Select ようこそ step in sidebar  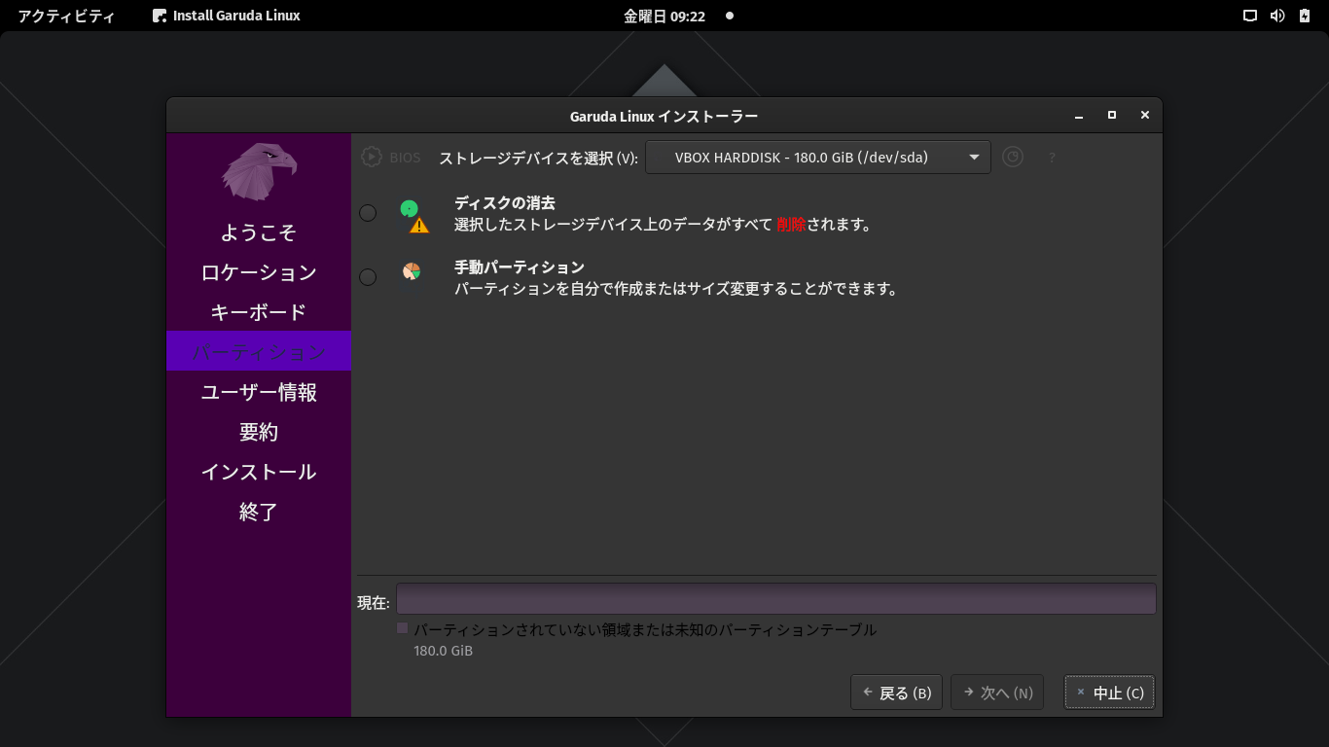[x=259, y=232]
